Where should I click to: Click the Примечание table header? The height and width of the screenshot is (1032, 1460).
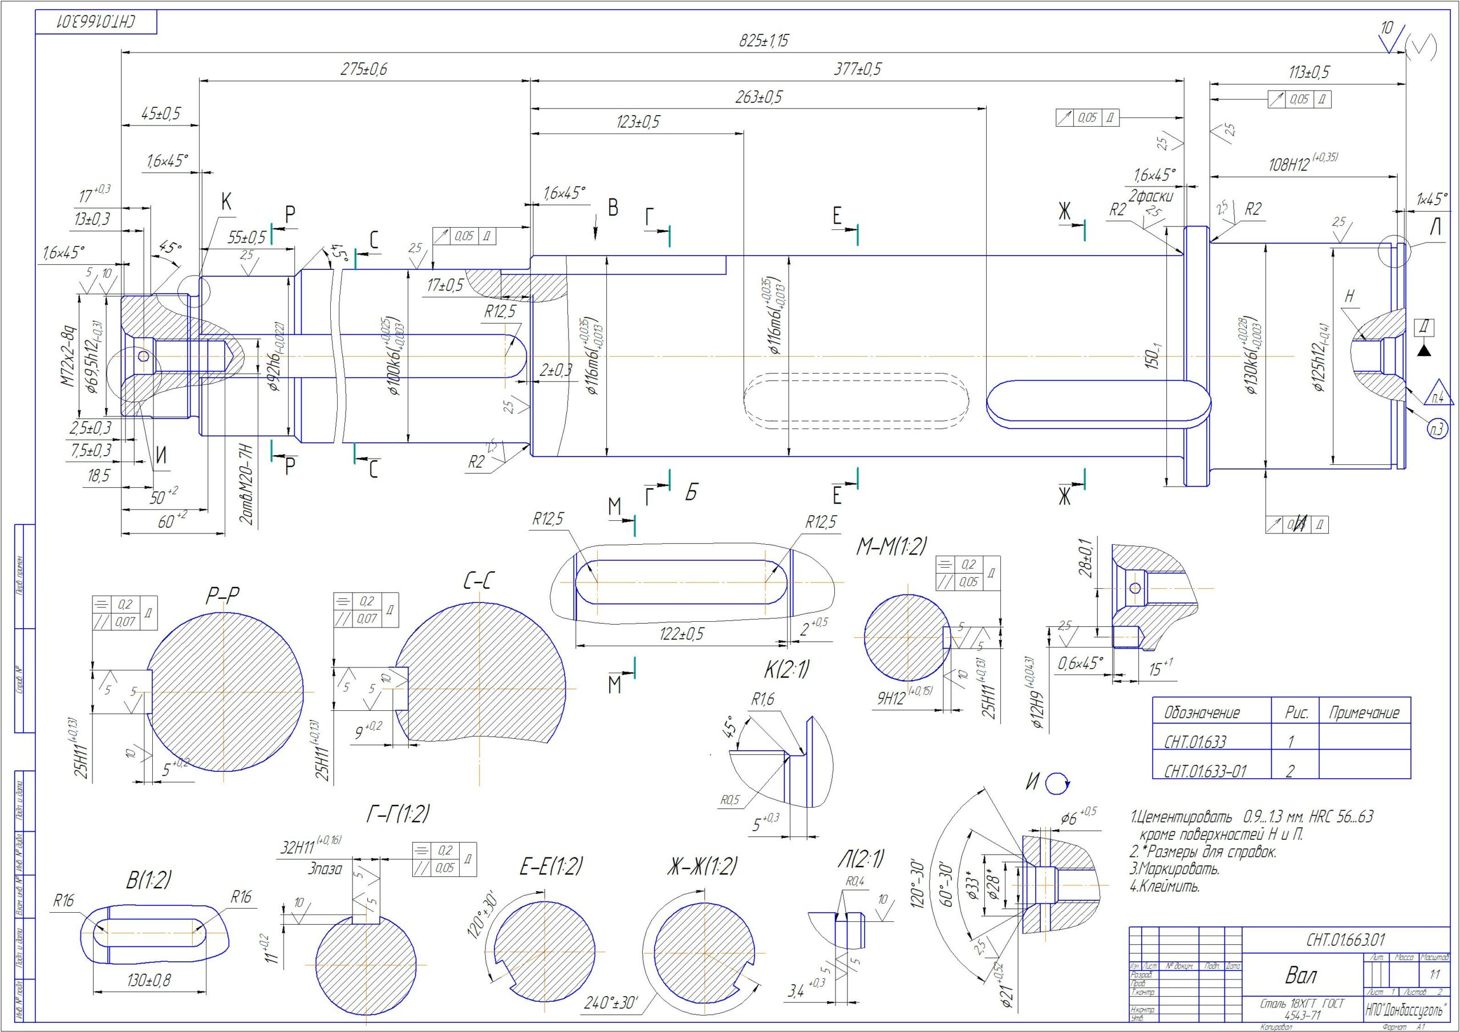coord(1364,713)
